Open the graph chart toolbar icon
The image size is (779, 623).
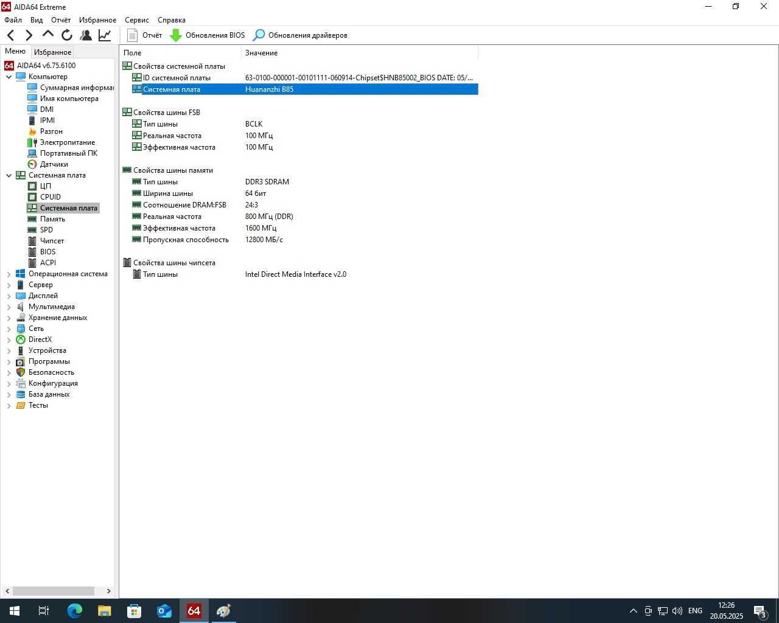coord(105,35)
